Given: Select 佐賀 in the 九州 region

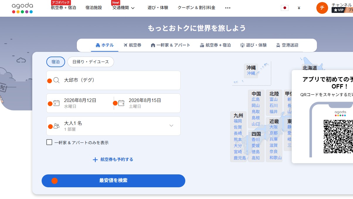Looking at the screenshot, I should pyautogui.click(x=238, y=127).
